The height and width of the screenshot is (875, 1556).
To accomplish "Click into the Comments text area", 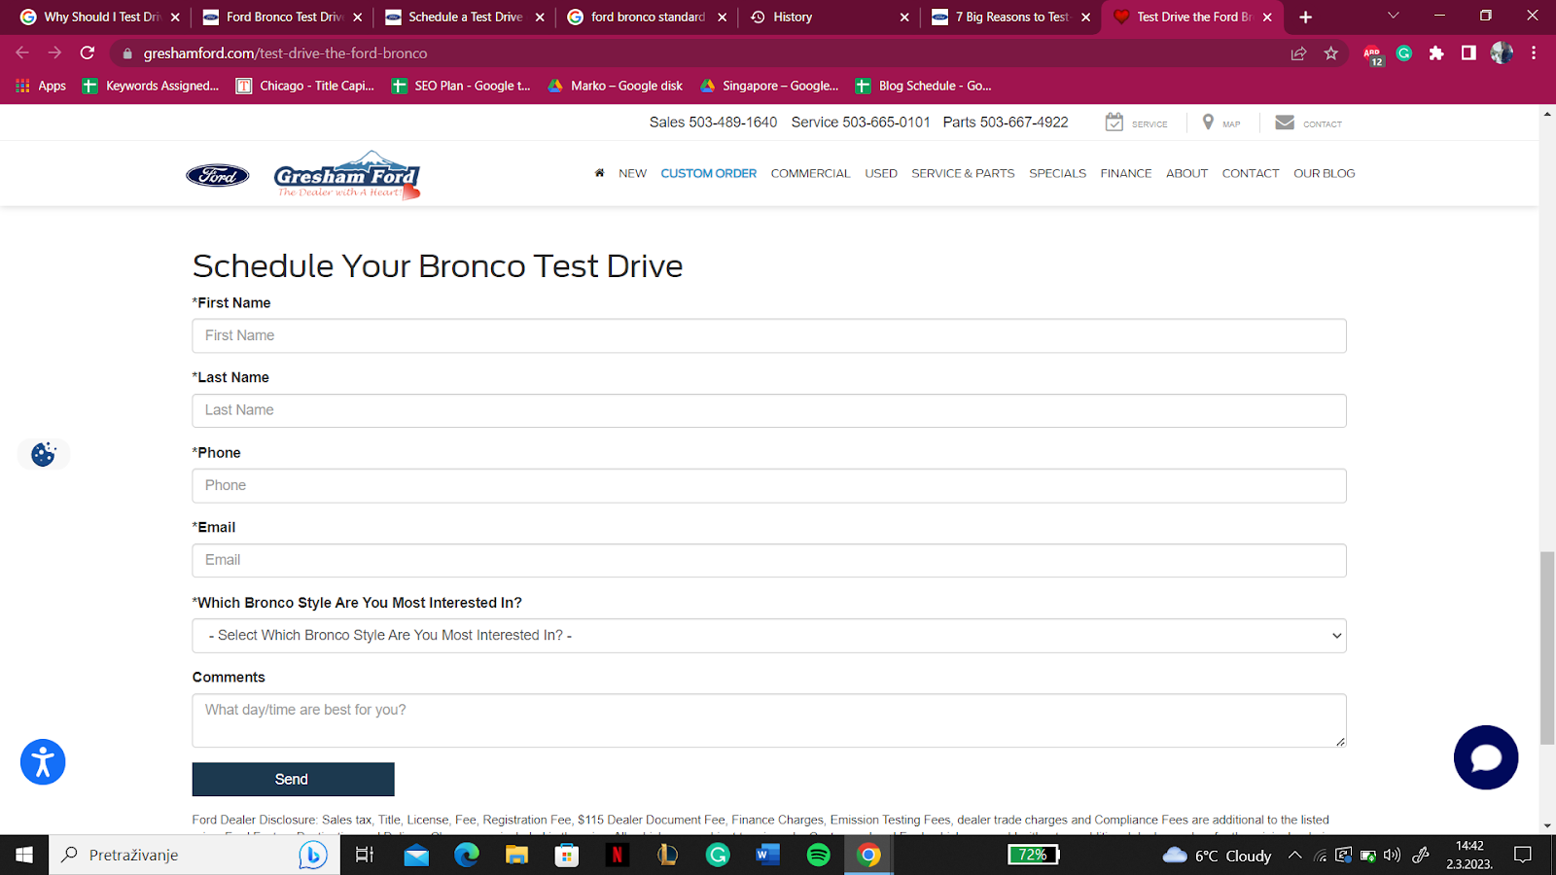I will (x=769, y=720).
